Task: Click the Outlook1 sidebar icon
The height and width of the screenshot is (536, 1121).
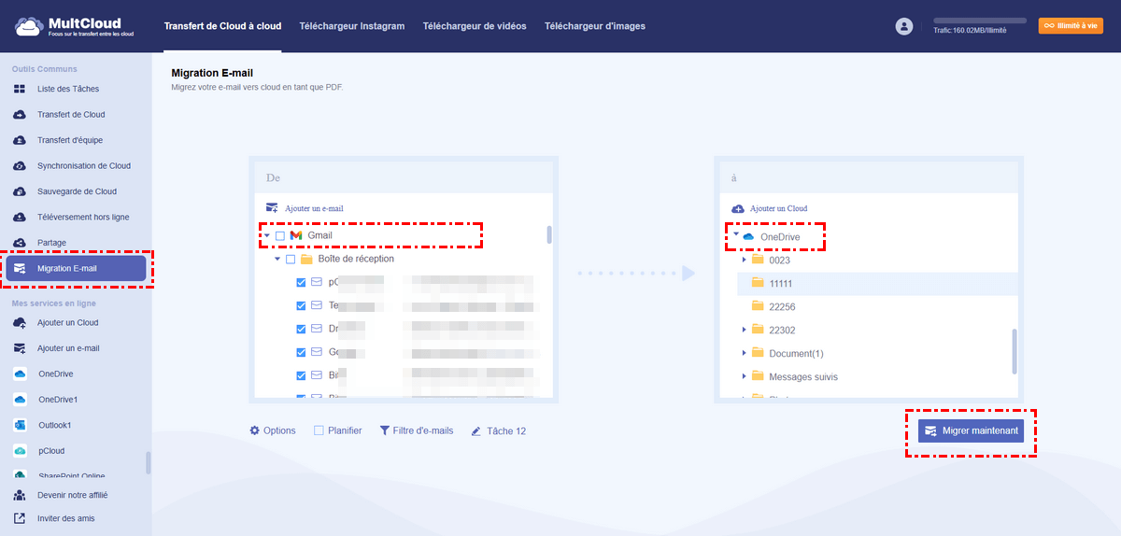Action: point(20,425)
